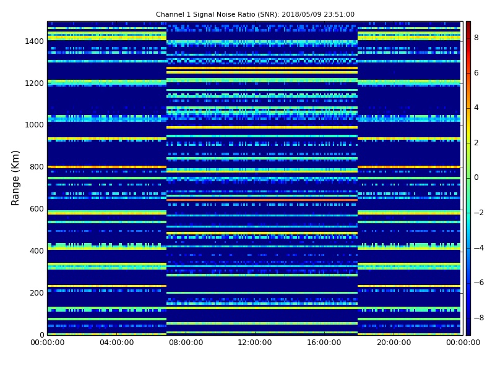Click the 1200 range tick label
Viewport: 495px width, 371px height.
(35, 83)
